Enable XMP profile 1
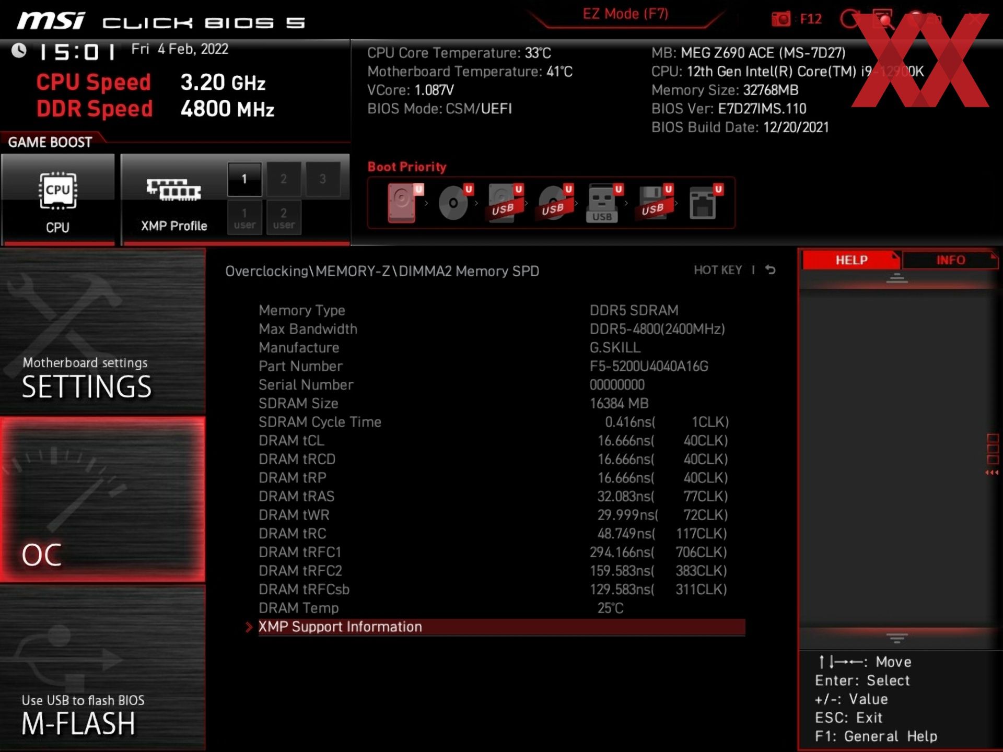The height and width of the screenshot is (752, 1003). click(244, 179)
